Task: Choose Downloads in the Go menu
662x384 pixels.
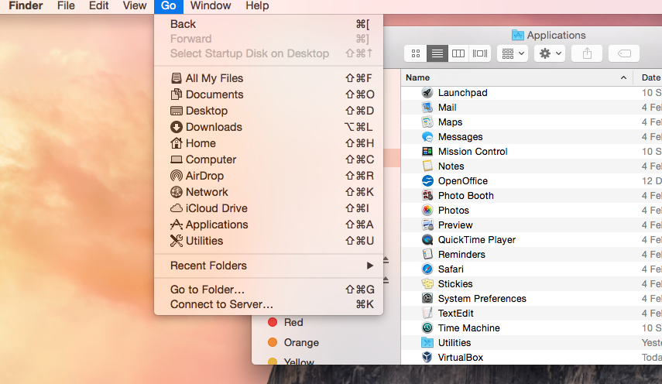Action: pos(269,127)
